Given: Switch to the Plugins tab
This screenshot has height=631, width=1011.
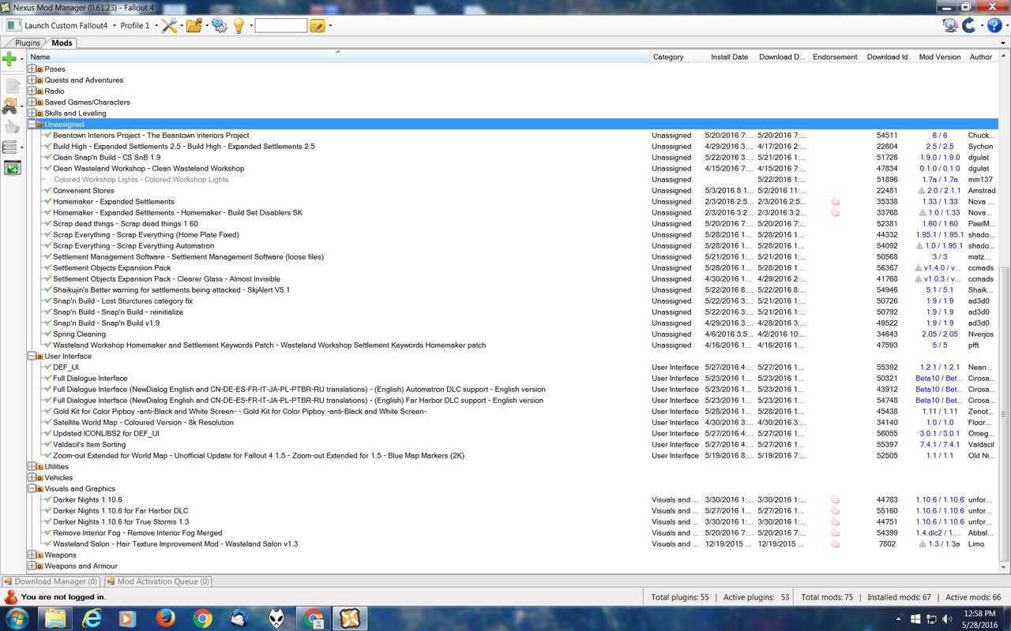Looking at the screenshot, I should [x=27, y=43].
